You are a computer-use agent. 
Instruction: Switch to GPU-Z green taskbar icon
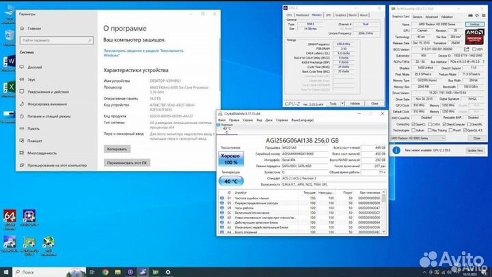click(156, 272)
